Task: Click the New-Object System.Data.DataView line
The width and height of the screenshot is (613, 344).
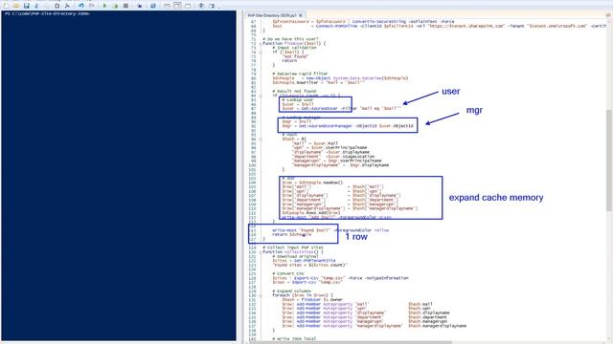Action: [x=340, y=78]
